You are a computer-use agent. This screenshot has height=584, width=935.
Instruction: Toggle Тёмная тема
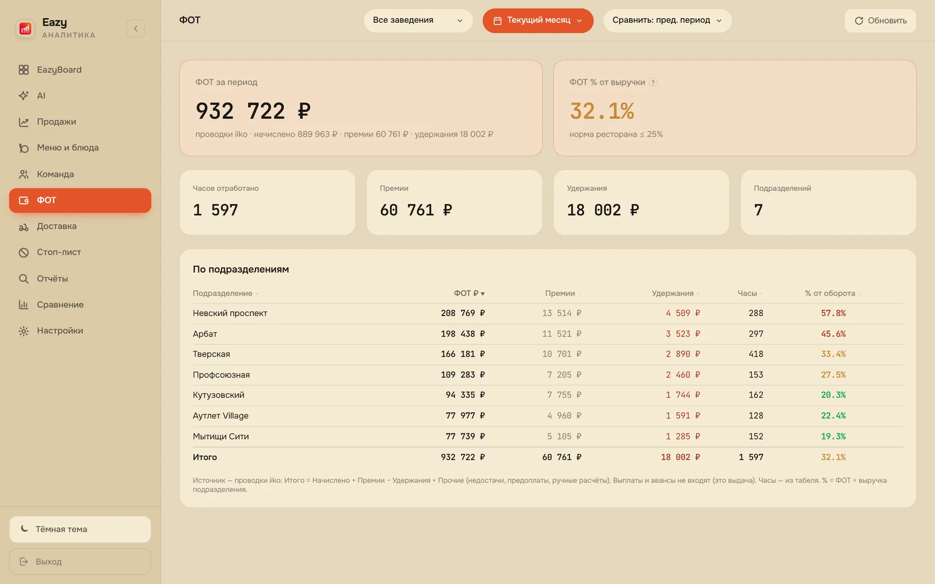[80, 529]
